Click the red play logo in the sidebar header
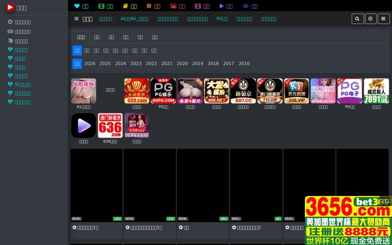Image resolution: width=392 pixels, height=245 pixels. tap(10, 7)
